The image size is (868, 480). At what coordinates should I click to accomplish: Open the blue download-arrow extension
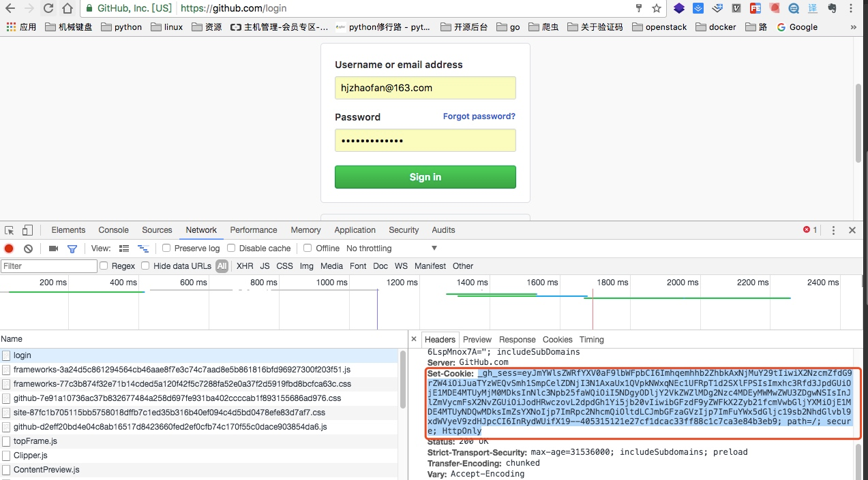click(x=698, y=9)
